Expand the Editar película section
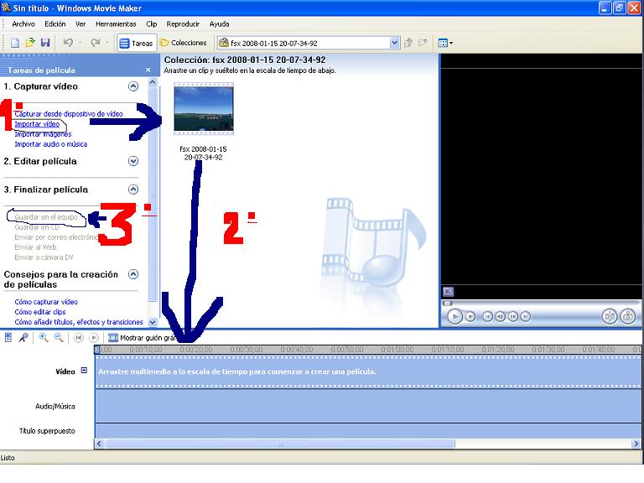 click(x=133, y=161)
